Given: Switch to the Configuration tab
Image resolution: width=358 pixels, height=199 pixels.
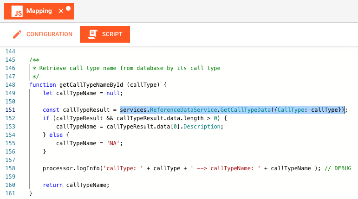Looking at the screenshot, I should (49, 34).
